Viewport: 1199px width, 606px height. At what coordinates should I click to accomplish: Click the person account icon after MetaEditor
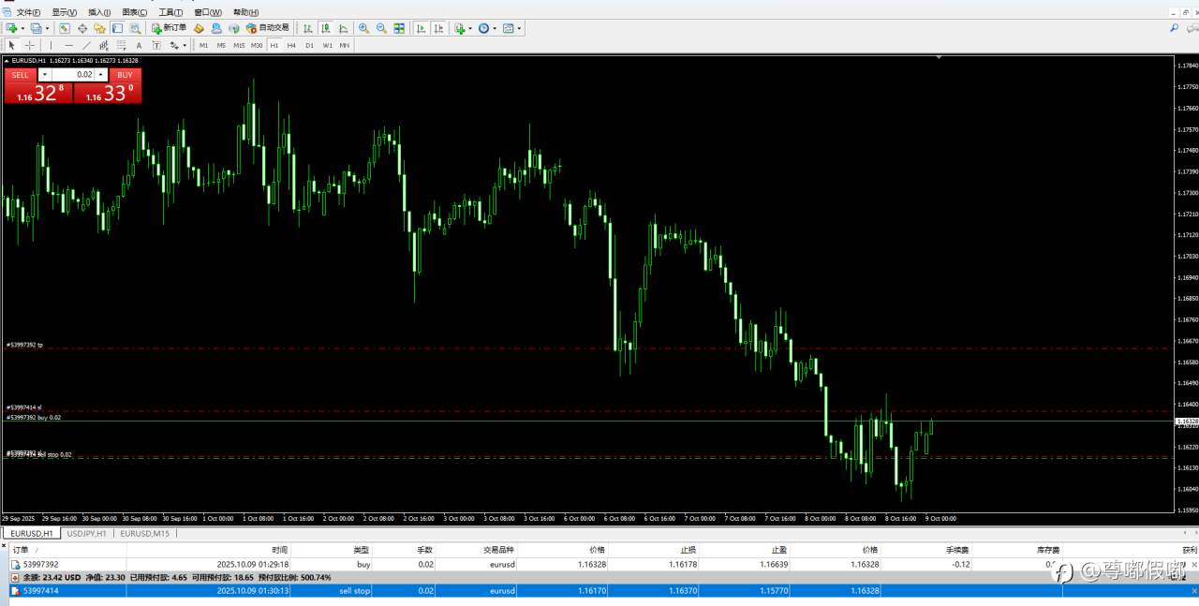[216, 28]
